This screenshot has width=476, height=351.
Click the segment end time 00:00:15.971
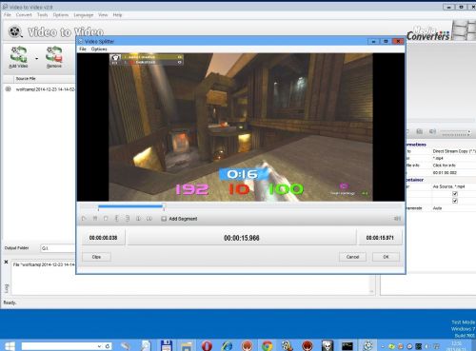[380, 238]
